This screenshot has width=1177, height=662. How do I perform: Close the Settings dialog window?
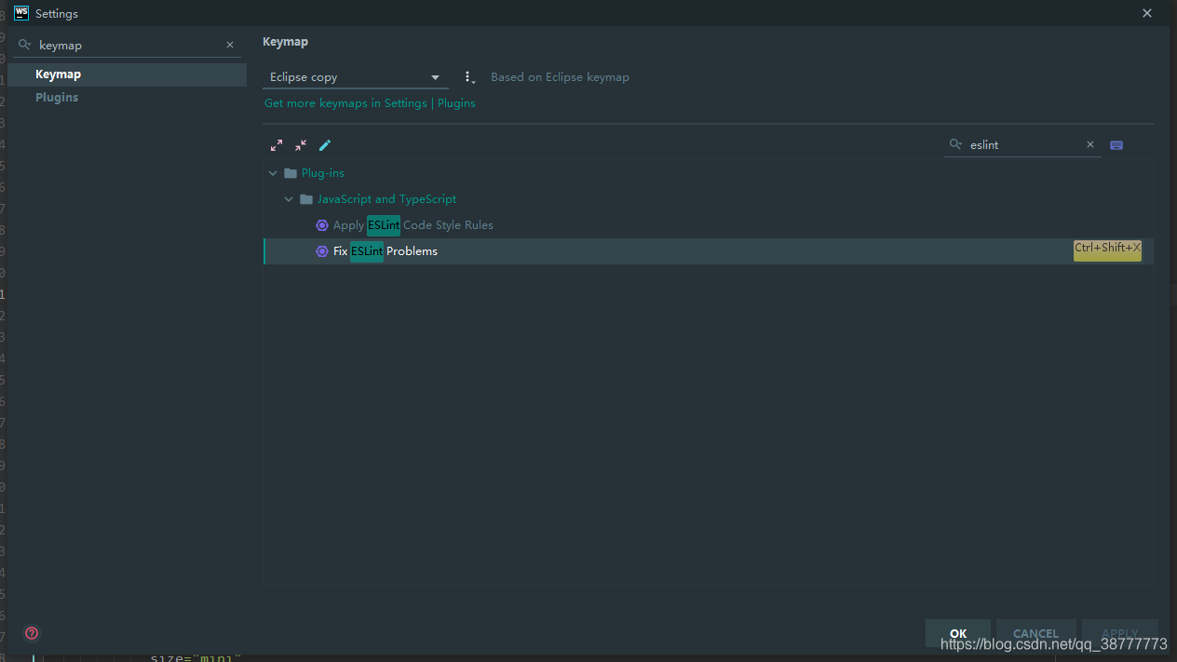click(1146, 13)
